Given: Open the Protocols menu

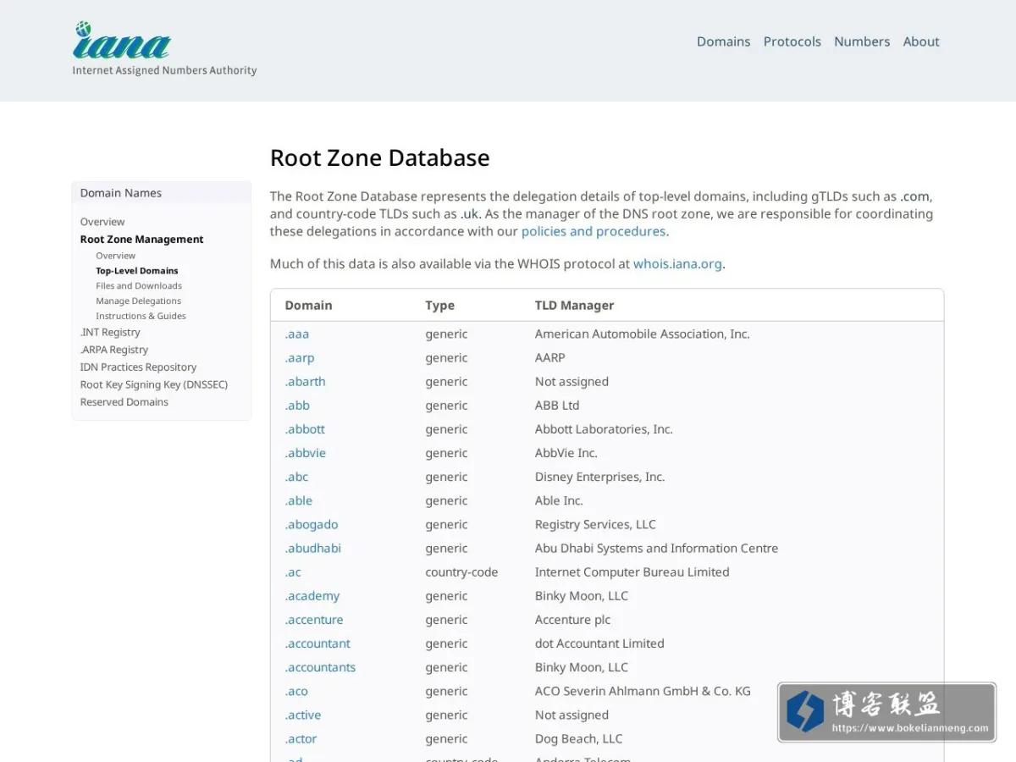Looking at the screenshot, I should tap(792, 41).
